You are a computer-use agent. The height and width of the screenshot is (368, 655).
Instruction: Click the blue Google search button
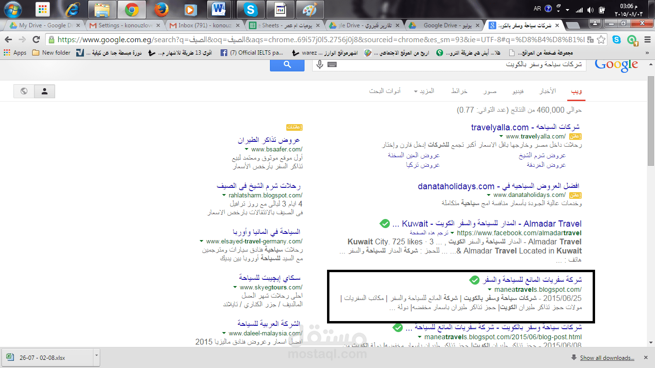pos(287,65)
